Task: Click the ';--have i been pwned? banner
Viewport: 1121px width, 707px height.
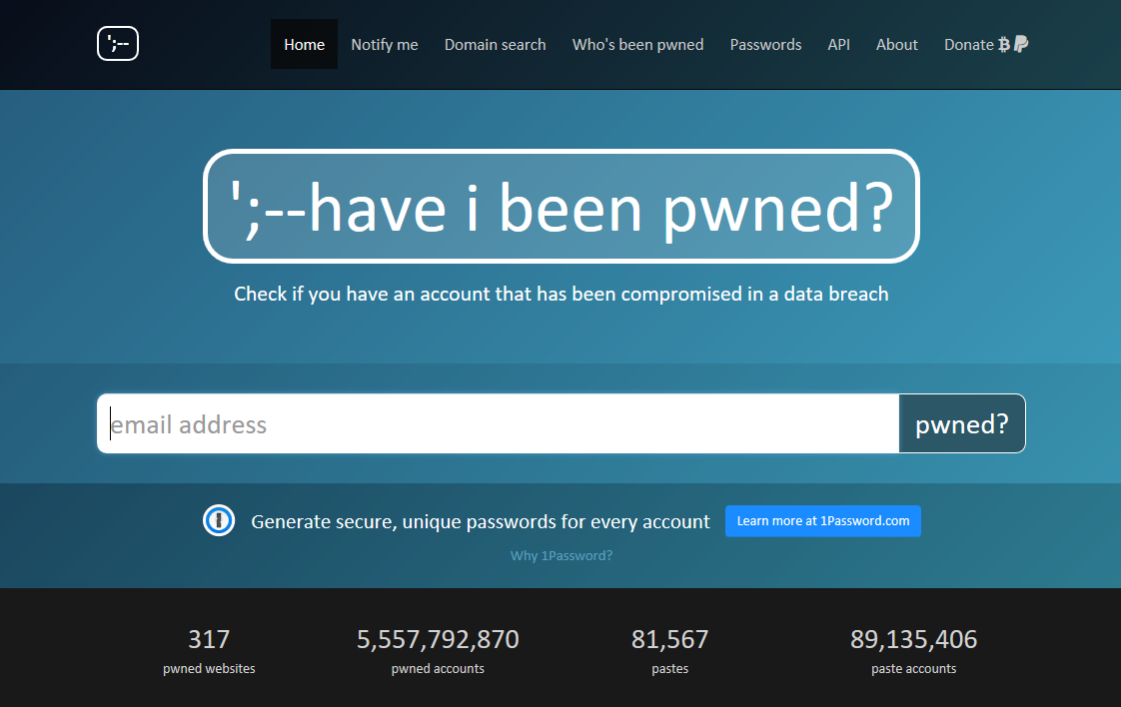Action: point(560,207)
